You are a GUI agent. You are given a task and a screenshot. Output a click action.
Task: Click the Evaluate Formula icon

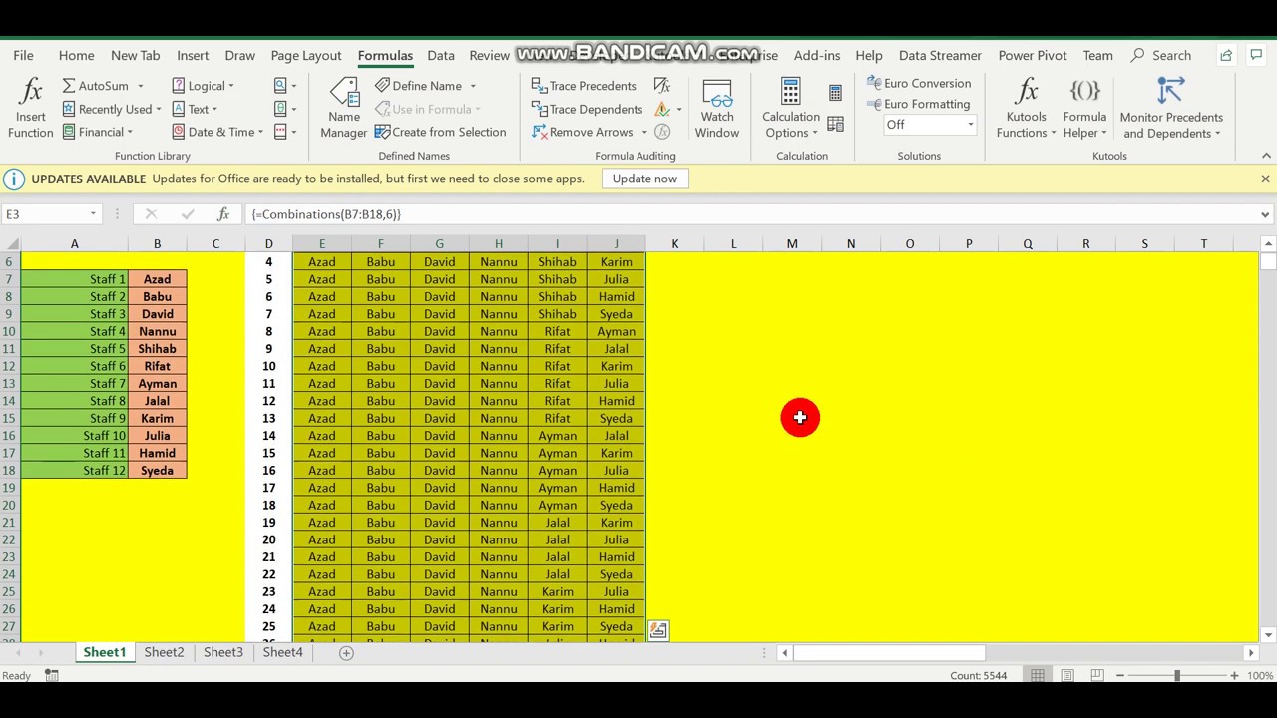[662, 132]
